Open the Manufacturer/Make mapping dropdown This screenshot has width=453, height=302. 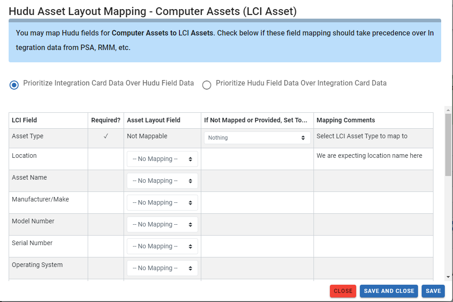pos(162,202)
